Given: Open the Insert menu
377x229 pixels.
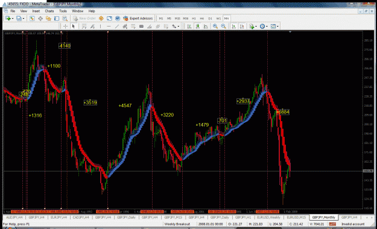Looking at the screenshot, I should (x=36, y=11).
